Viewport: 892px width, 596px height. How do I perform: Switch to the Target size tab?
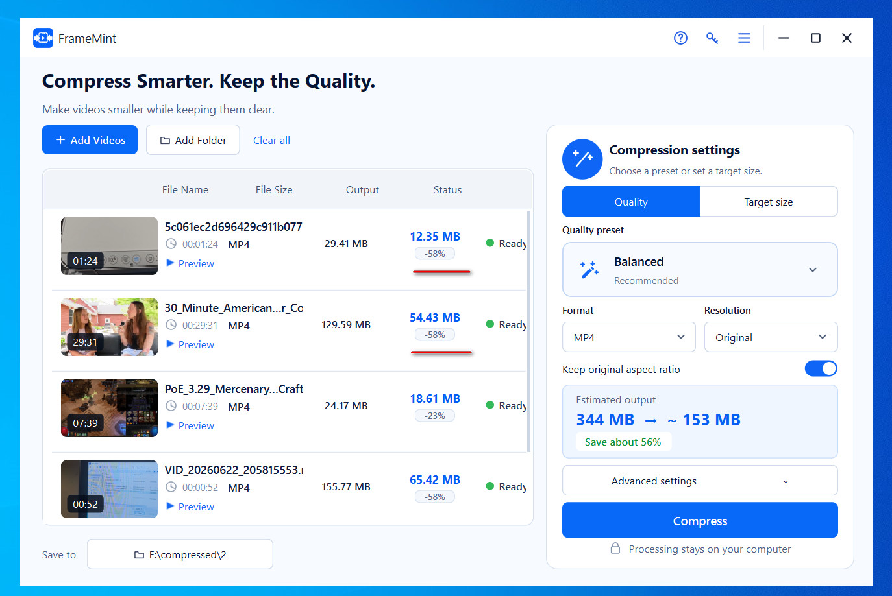click(769, 202)
